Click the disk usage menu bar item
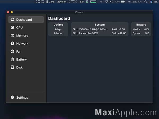The image size is (159, 119). 40,2
